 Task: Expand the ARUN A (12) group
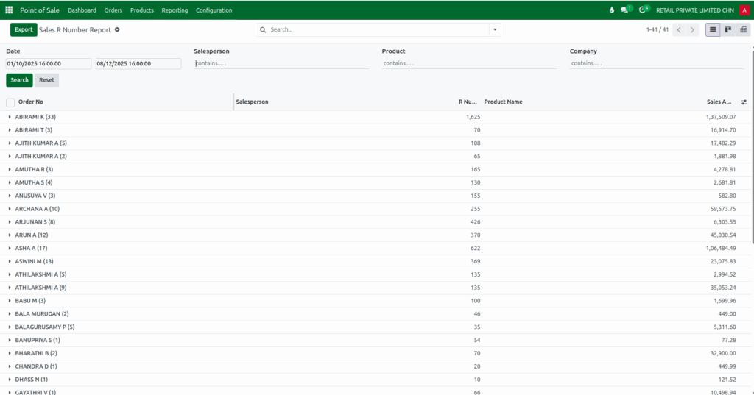(x=9, y=235)
